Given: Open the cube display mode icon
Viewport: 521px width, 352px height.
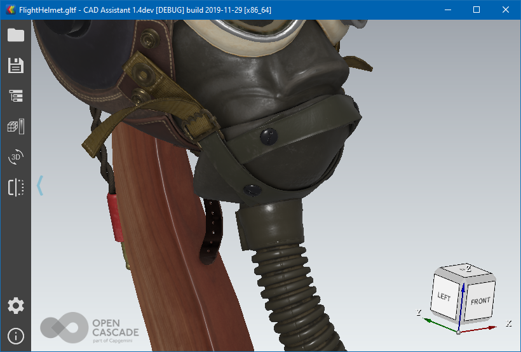Looking at the screenshot, I should pos(16,126).
